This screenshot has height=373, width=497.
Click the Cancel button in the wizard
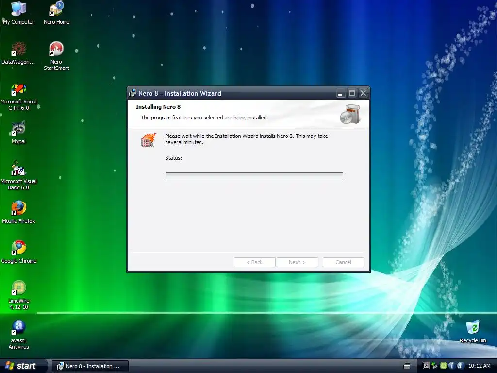click(343, 262)
